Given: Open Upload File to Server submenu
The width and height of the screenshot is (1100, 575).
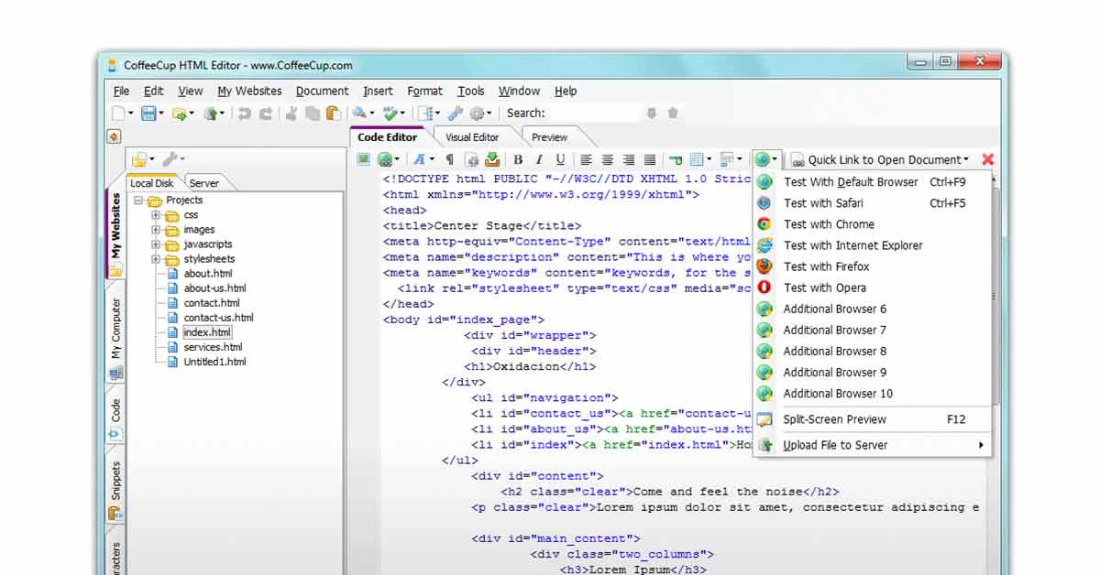Looking at the screenshot, I should pos(829,445).
